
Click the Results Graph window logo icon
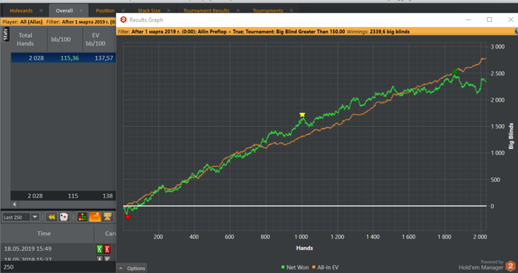(x=124, y=20)
